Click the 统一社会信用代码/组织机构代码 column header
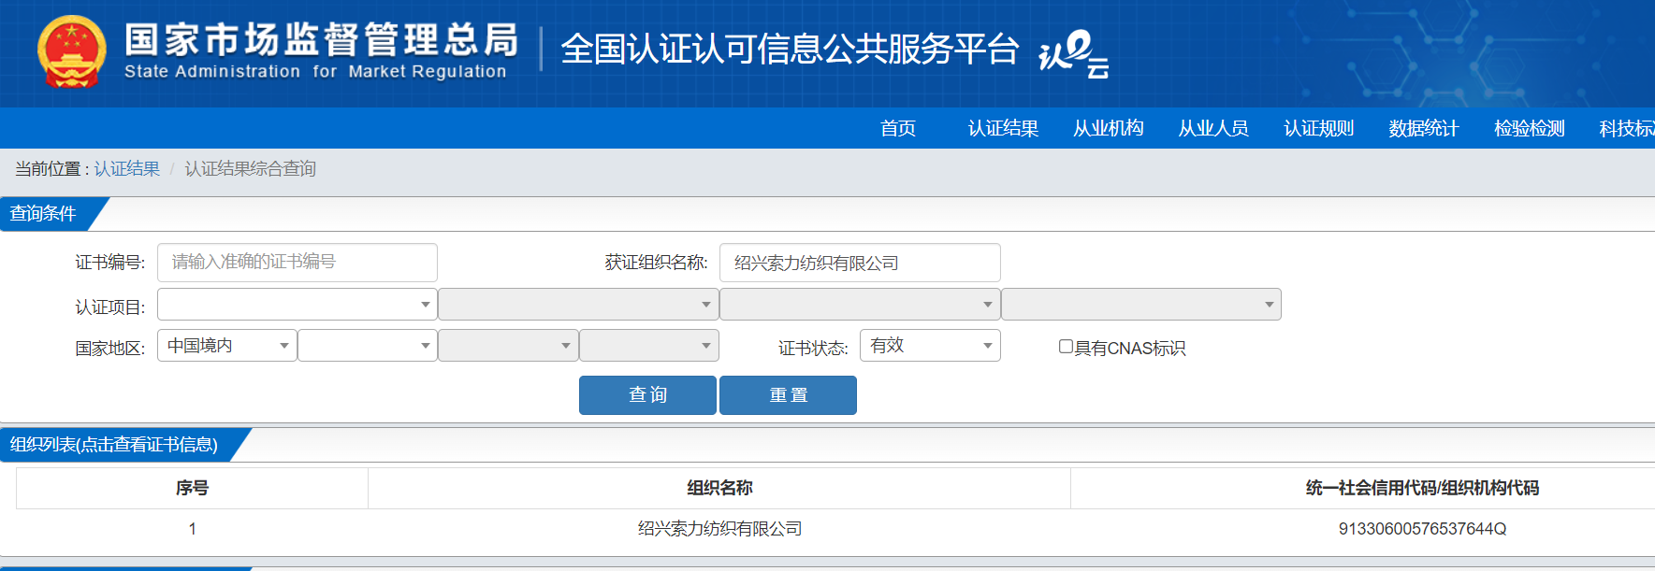 (x=1422, y=488)
